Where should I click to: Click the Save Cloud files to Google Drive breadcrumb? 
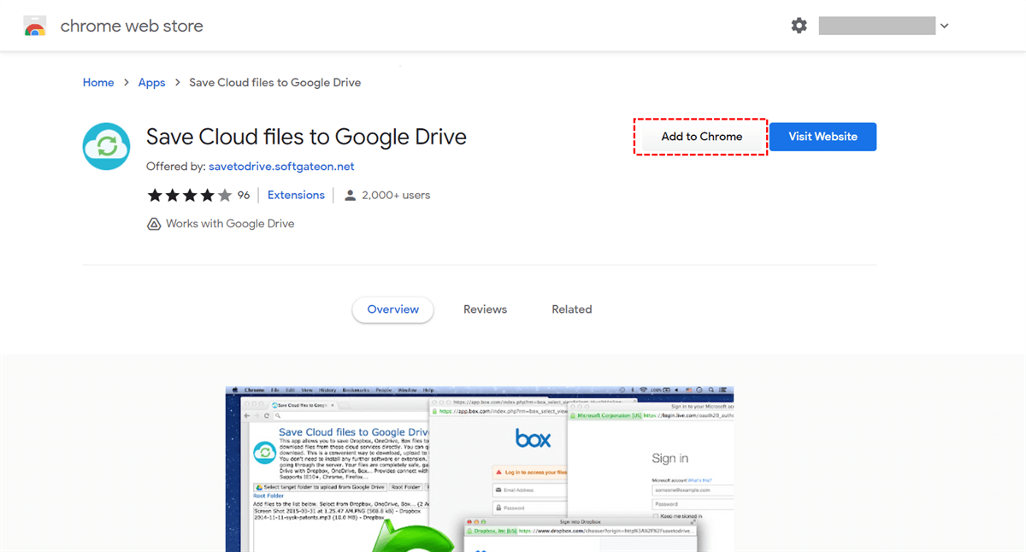click(x=274, y=83)
